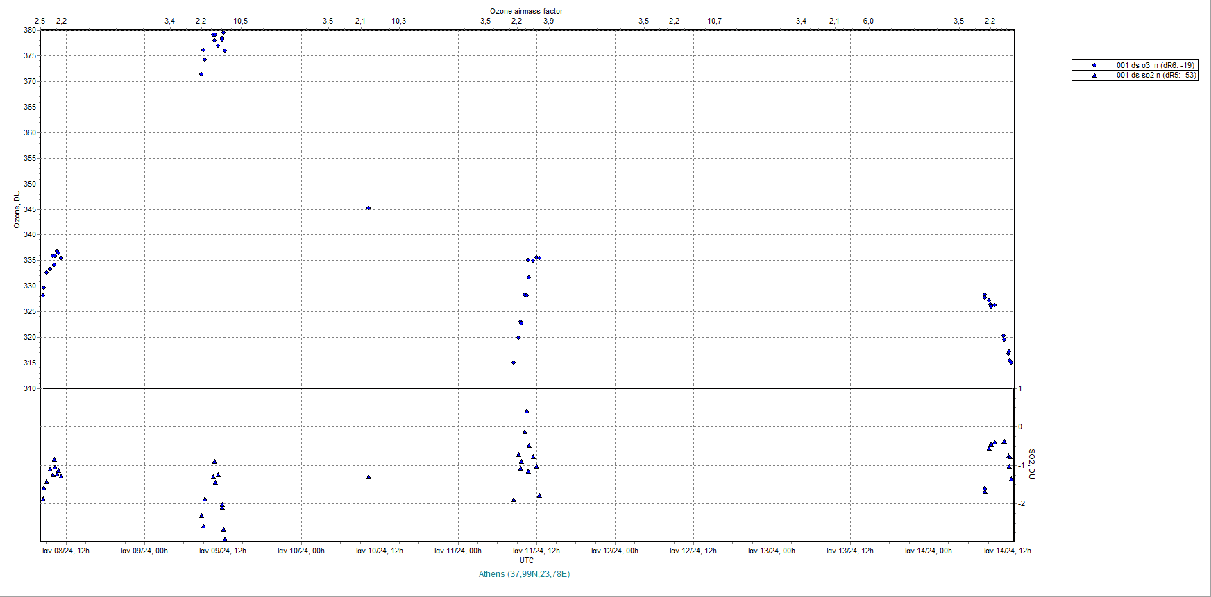Click the 'Iav 08/24, 12h' time axis label

(66, 551)
